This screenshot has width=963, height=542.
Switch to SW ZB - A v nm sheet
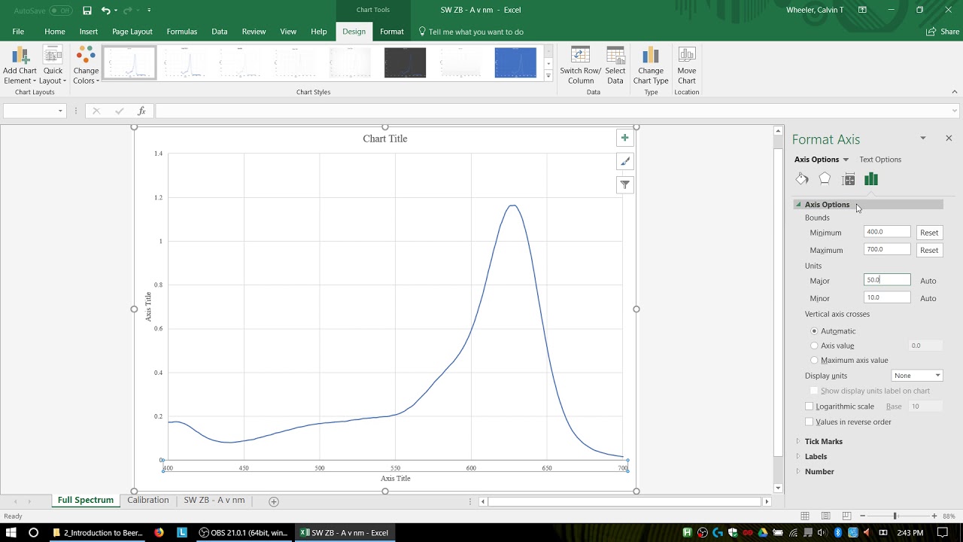(x=214, y=500)
